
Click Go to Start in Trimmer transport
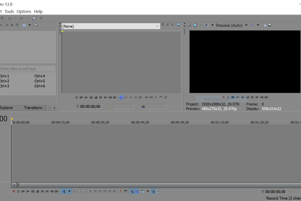pyautogui.click(x=100, y=97)
